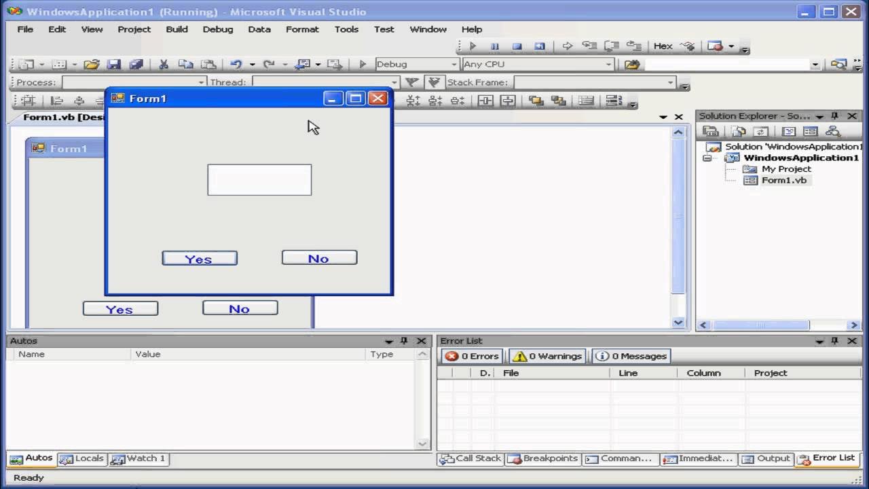Click the Copy icon in toolbar

pyautogui.click(x=185, y=65)
